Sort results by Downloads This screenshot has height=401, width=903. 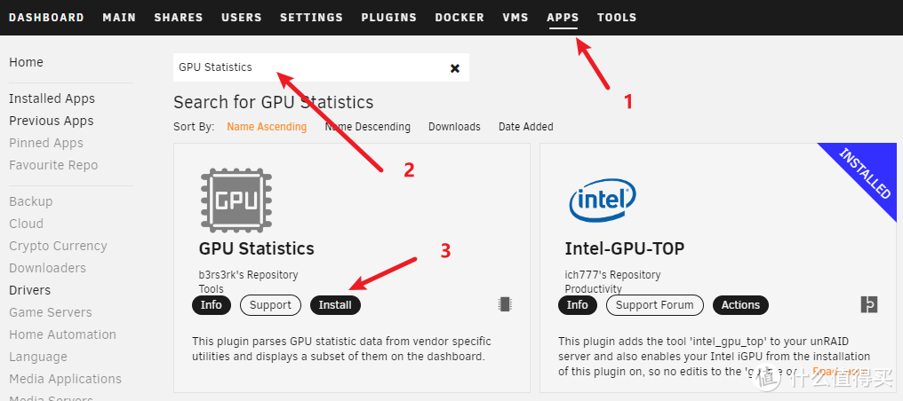pyautogui.click(x=454, y=127)
